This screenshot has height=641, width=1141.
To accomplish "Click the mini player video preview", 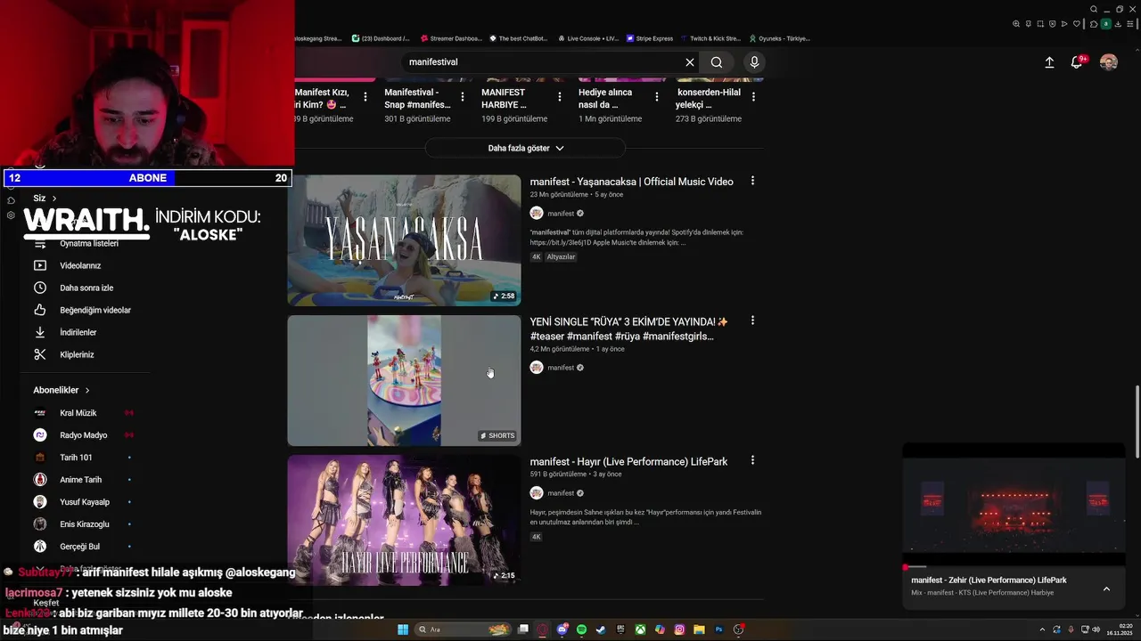I will (1014, 504).
